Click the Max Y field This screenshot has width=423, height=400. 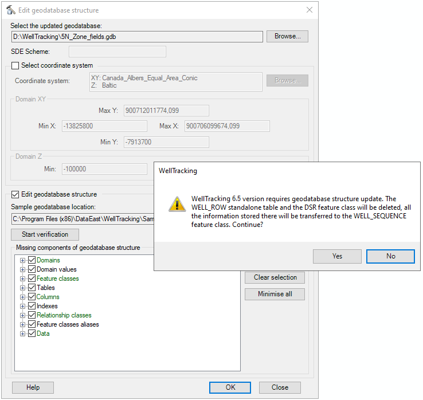pos(166,111)
